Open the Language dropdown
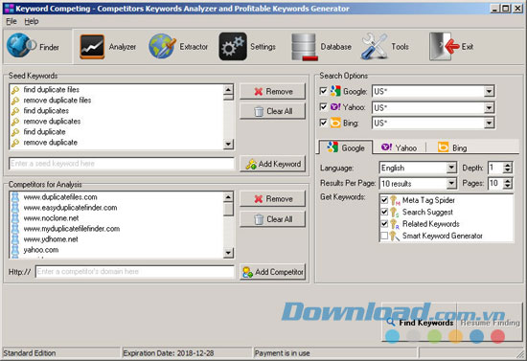The height and width of the screenshot is (361, 527). (451, 168)
